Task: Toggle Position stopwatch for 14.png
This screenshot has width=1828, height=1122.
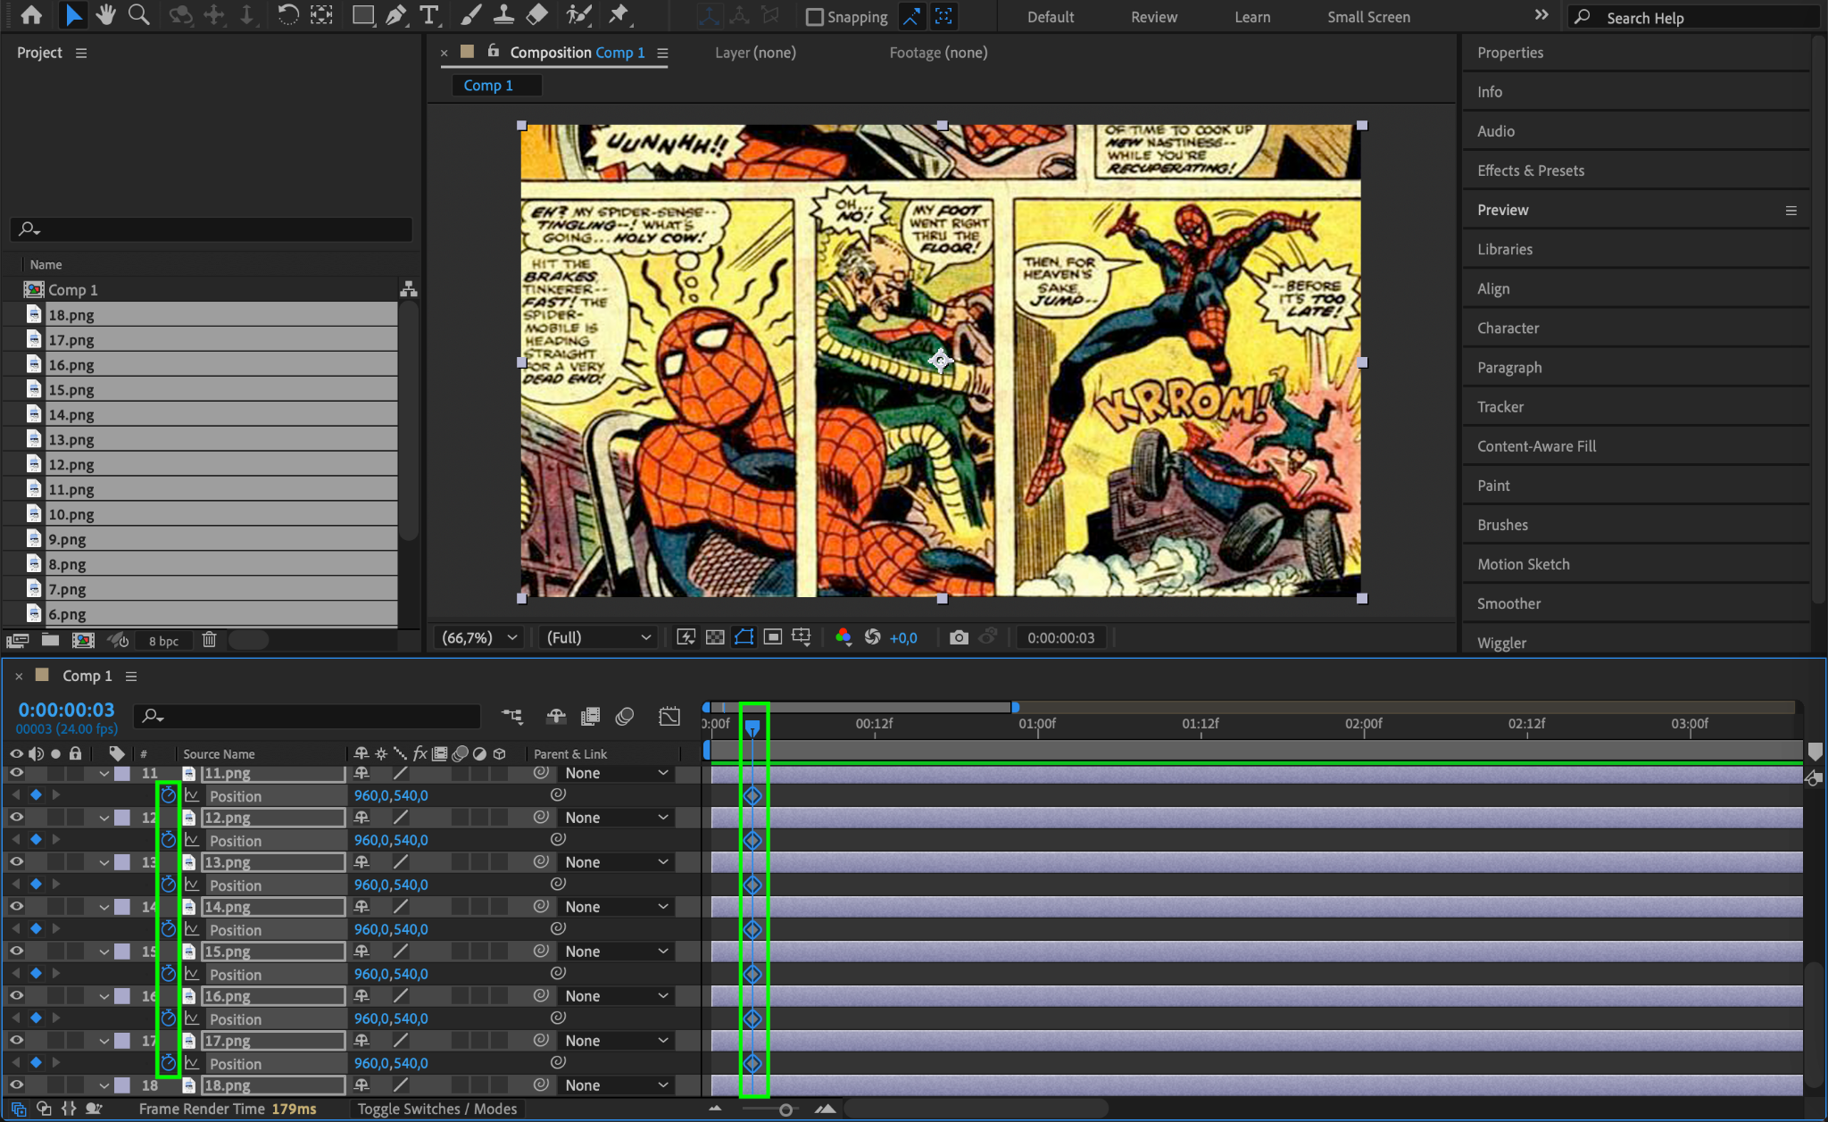Action: 168,929
